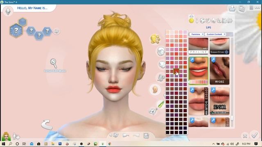Click the plumbob icon beside the name field
Screen dimensions: 262x147
pyautogui.click(x=8, y=11)
